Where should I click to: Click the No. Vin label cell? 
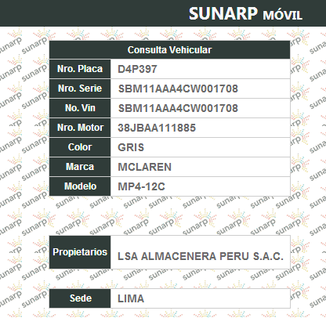80,108
